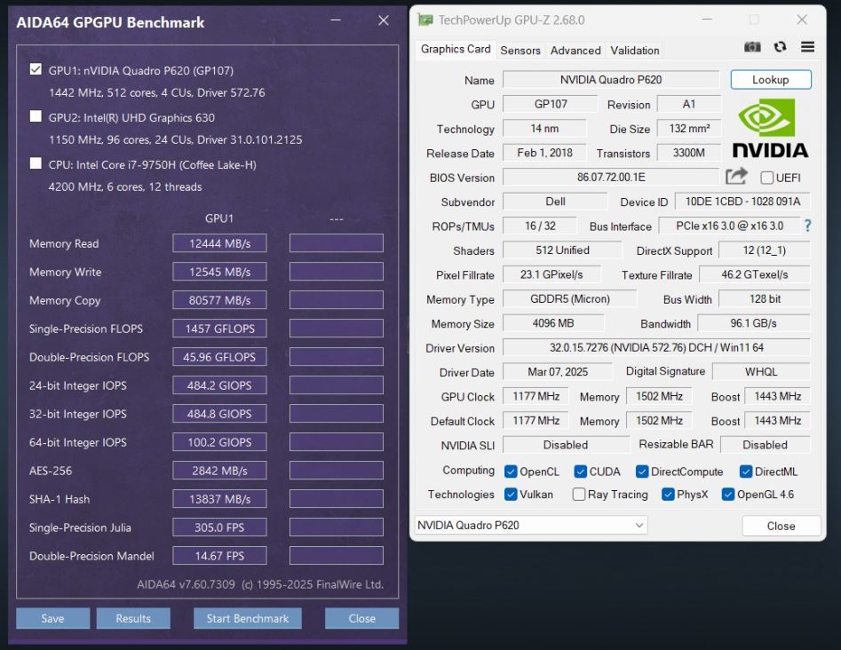Click the BIOS Version text field
The width and height of the screenshot is (841, 650).
(611, 178)
